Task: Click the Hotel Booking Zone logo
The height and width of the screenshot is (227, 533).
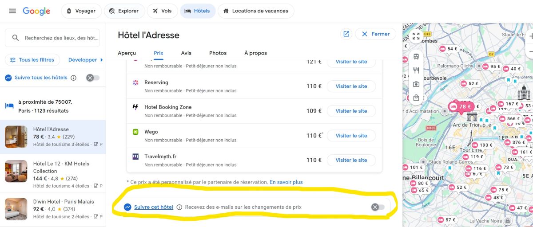Action: click(x=136, y=107)
